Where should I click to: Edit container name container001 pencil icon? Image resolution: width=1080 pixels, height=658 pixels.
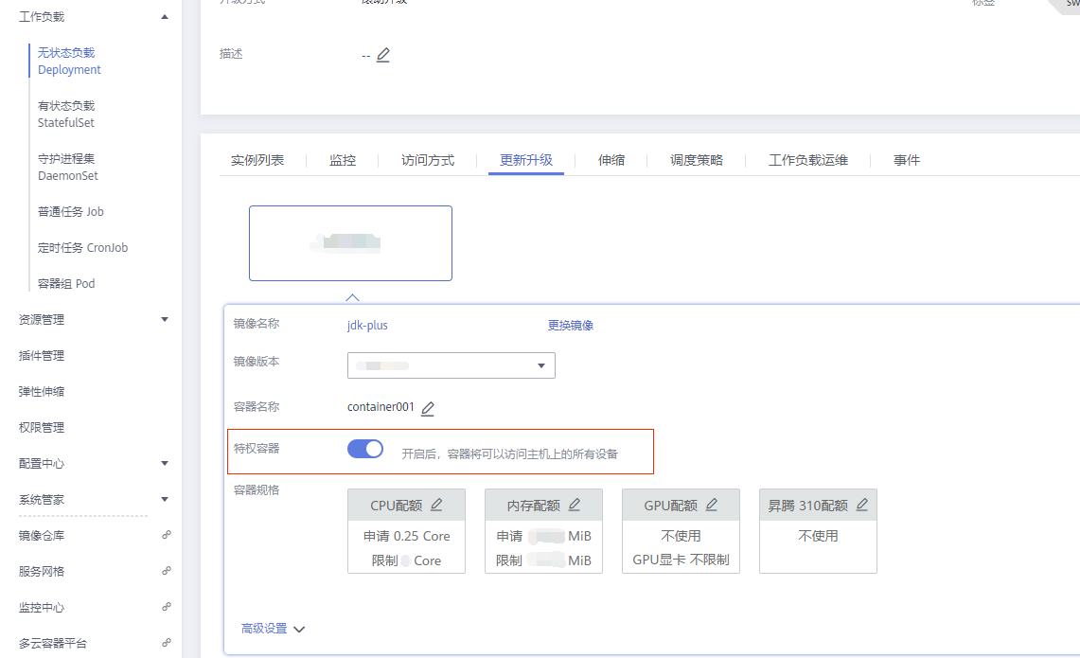(x=428, y=408)
